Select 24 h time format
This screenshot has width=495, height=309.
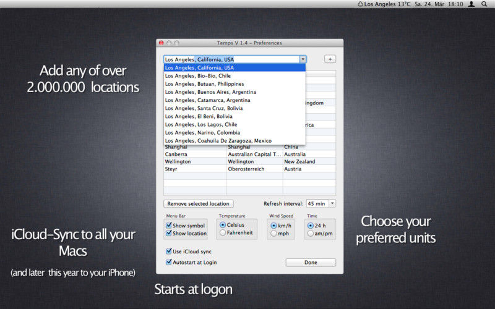coord(311,226)
